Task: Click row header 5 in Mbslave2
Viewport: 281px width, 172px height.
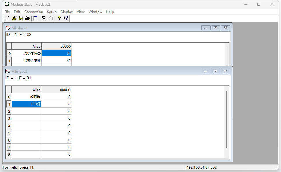Action: point(9,133)
